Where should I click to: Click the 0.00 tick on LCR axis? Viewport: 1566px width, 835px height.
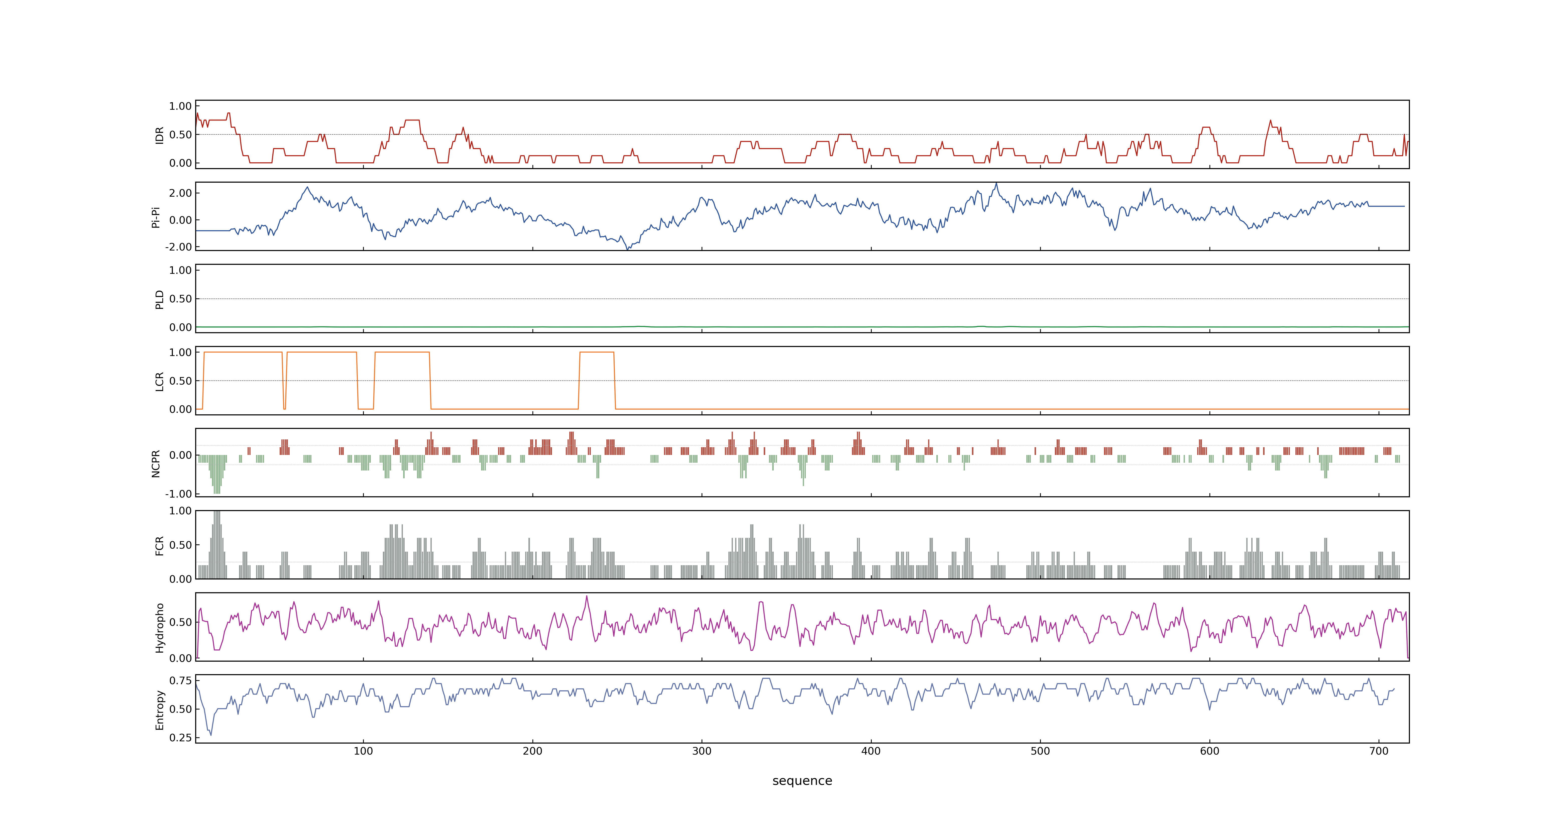(x=181, y=410)
